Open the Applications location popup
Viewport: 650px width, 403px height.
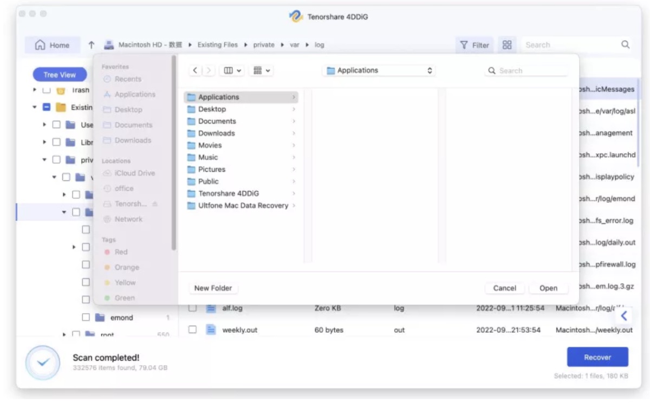tap(379, 70)
